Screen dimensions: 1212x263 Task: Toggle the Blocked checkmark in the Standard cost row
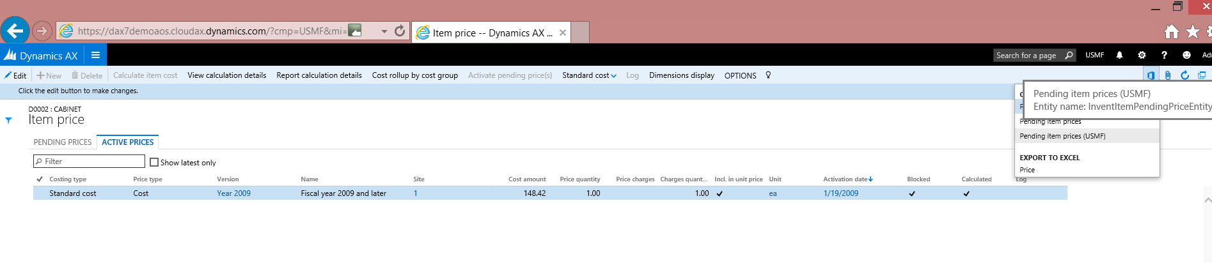912,193
